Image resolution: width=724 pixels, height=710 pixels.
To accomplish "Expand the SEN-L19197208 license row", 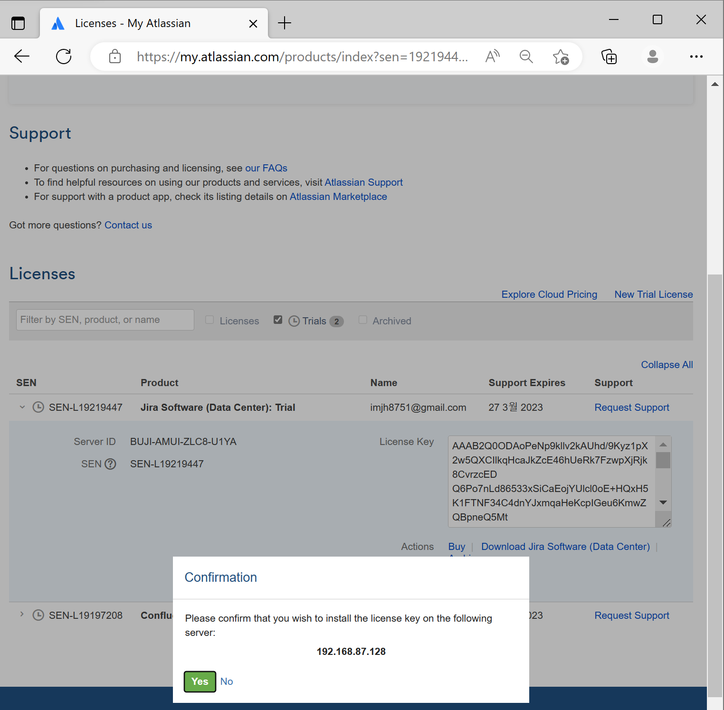I will [22, 615].
